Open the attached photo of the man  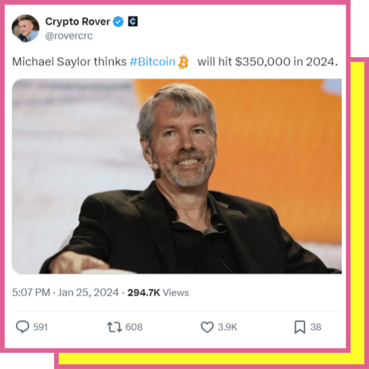[177, 176]
